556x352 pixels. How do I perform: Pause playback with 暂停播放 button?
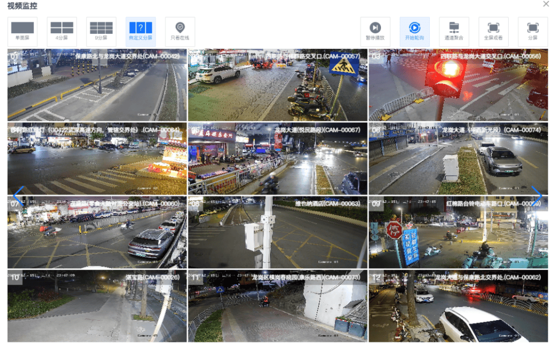pyautogui.click(x=375, y=31)
